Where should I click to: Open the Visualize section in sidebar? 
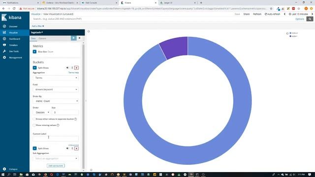(13, 32)
